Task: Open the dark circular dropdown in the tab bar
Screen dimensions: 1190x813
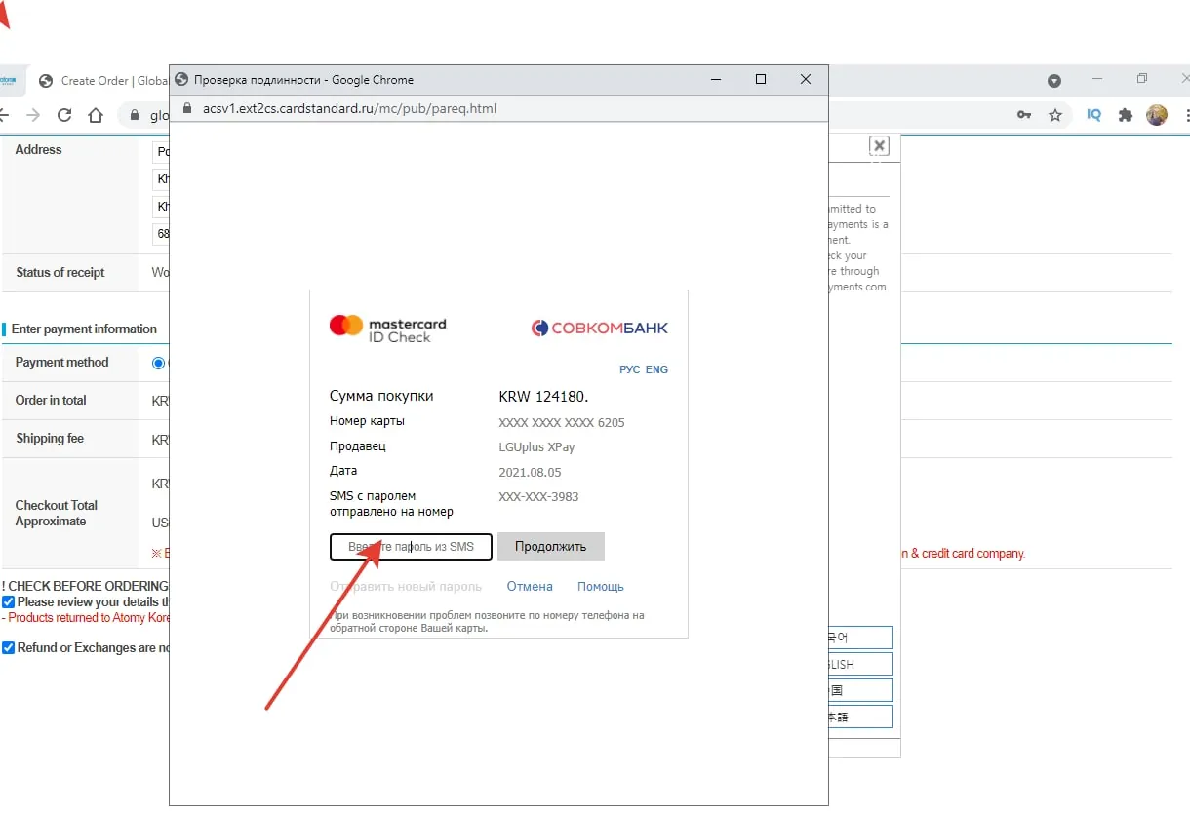Action: point(1054,81)
